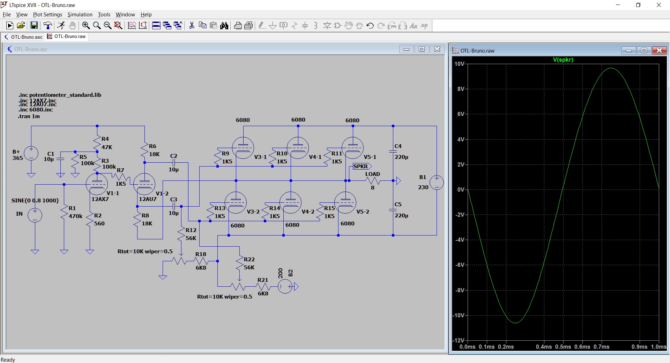The height and width of the screenshot is (363, 670).
Task: Select the Place Inductor tool
Action: pyautogui.click(x=316, y=25)
